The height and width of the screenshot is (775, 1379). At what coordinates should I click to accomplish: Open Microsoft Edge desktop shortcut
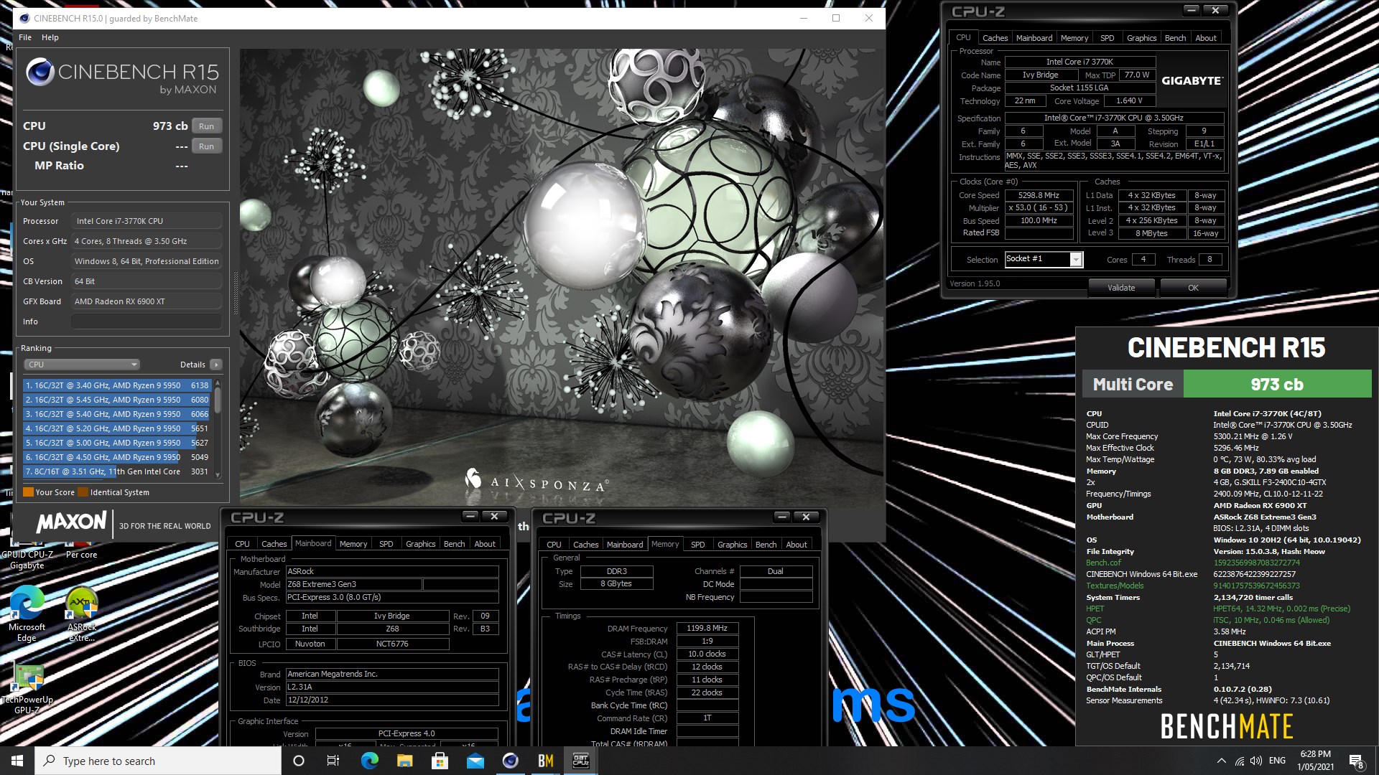click(27, 613)
